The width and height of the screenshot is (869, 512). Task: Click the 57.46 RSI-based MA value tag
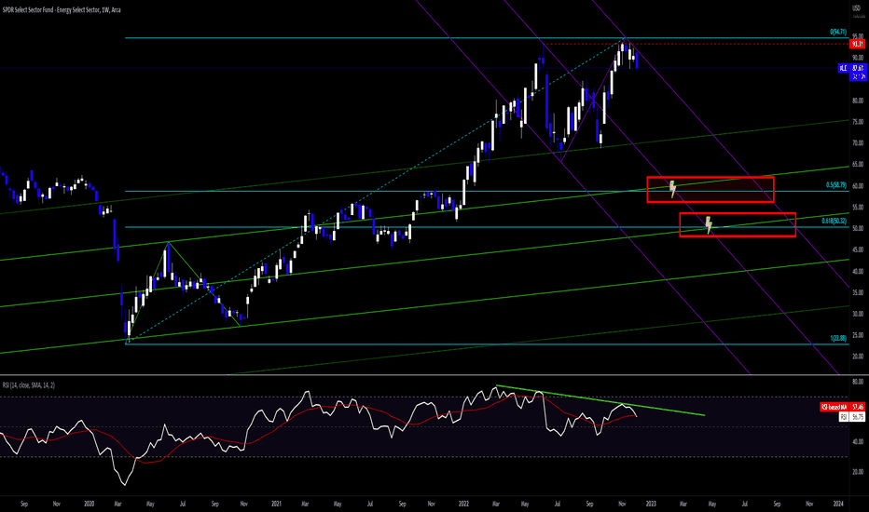pyautogui.click(x=858, y=408)
